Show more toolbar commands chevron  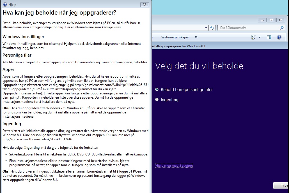[196, 37]
